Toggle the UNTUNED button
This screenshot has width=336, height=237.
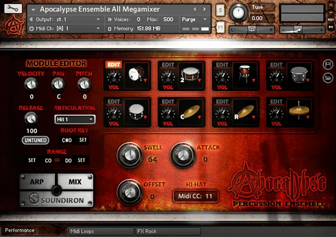[x=35, y=140]
